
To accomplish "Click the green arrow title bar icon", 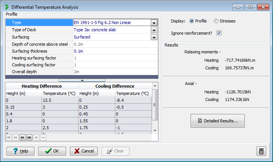I will pyautogui.click(x=7, y=7).
